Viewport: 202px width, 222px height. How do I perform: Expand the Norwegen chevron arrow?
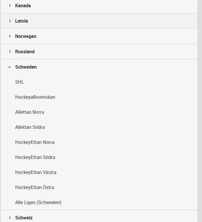pyautogui.click(x=10, y=36)
